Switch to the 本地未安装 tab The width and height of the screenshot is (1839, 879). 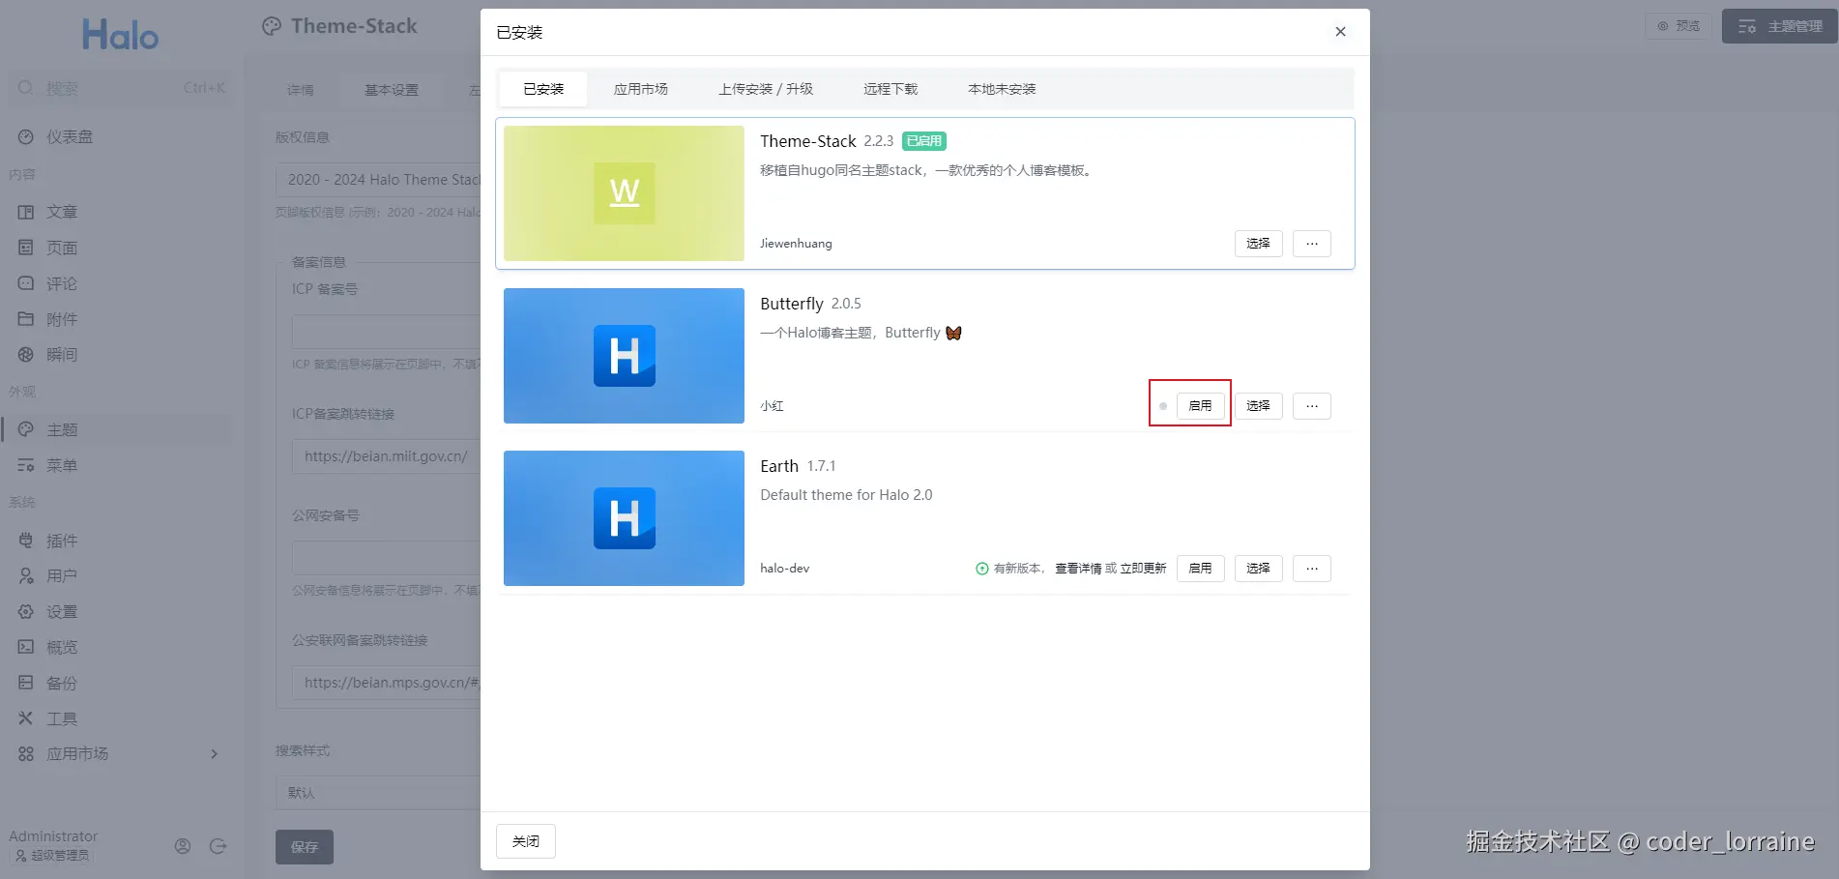click(1002, 89)
